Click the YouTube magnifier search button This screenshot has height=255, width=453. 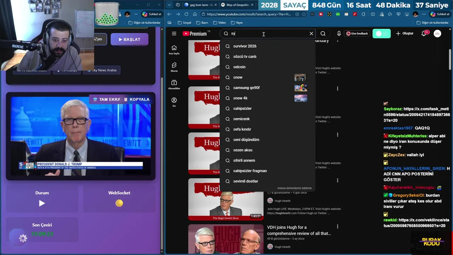pyautogui.click(x=323, y=34)
